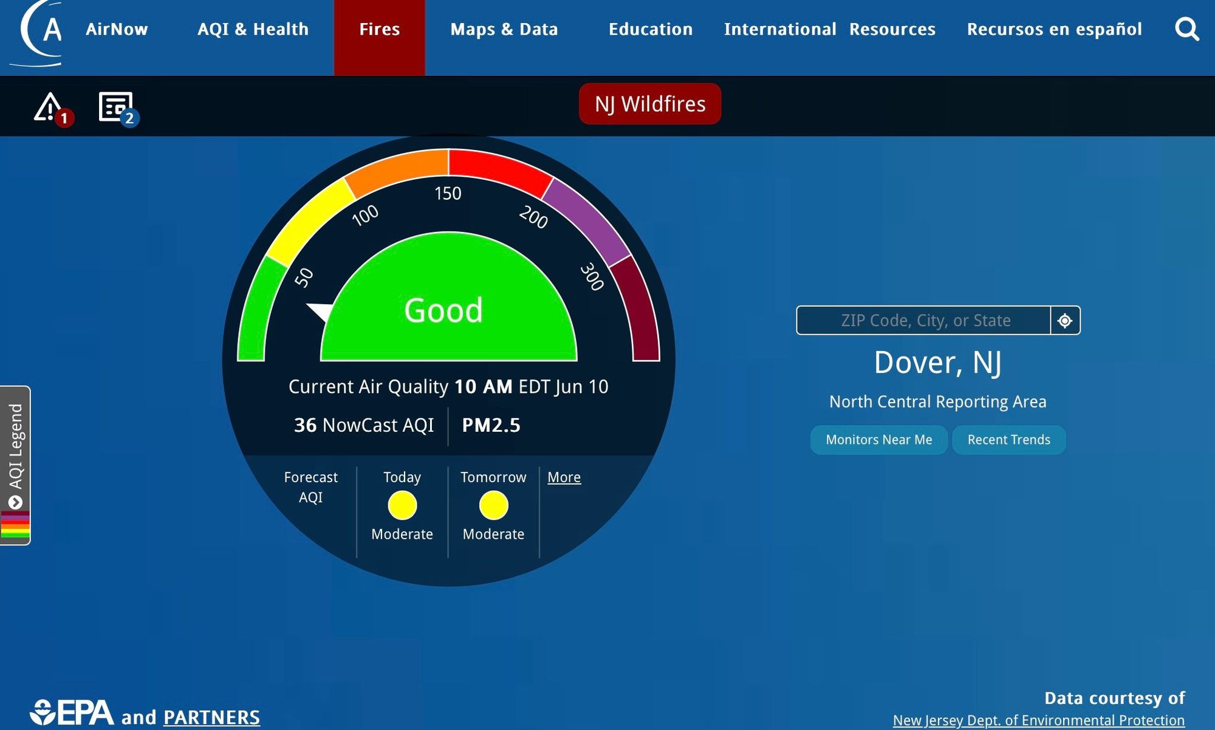The width and height of the screenshot is (1215, 730).
Task: Click the NJ Wildfires button
Action: point(649,104)
